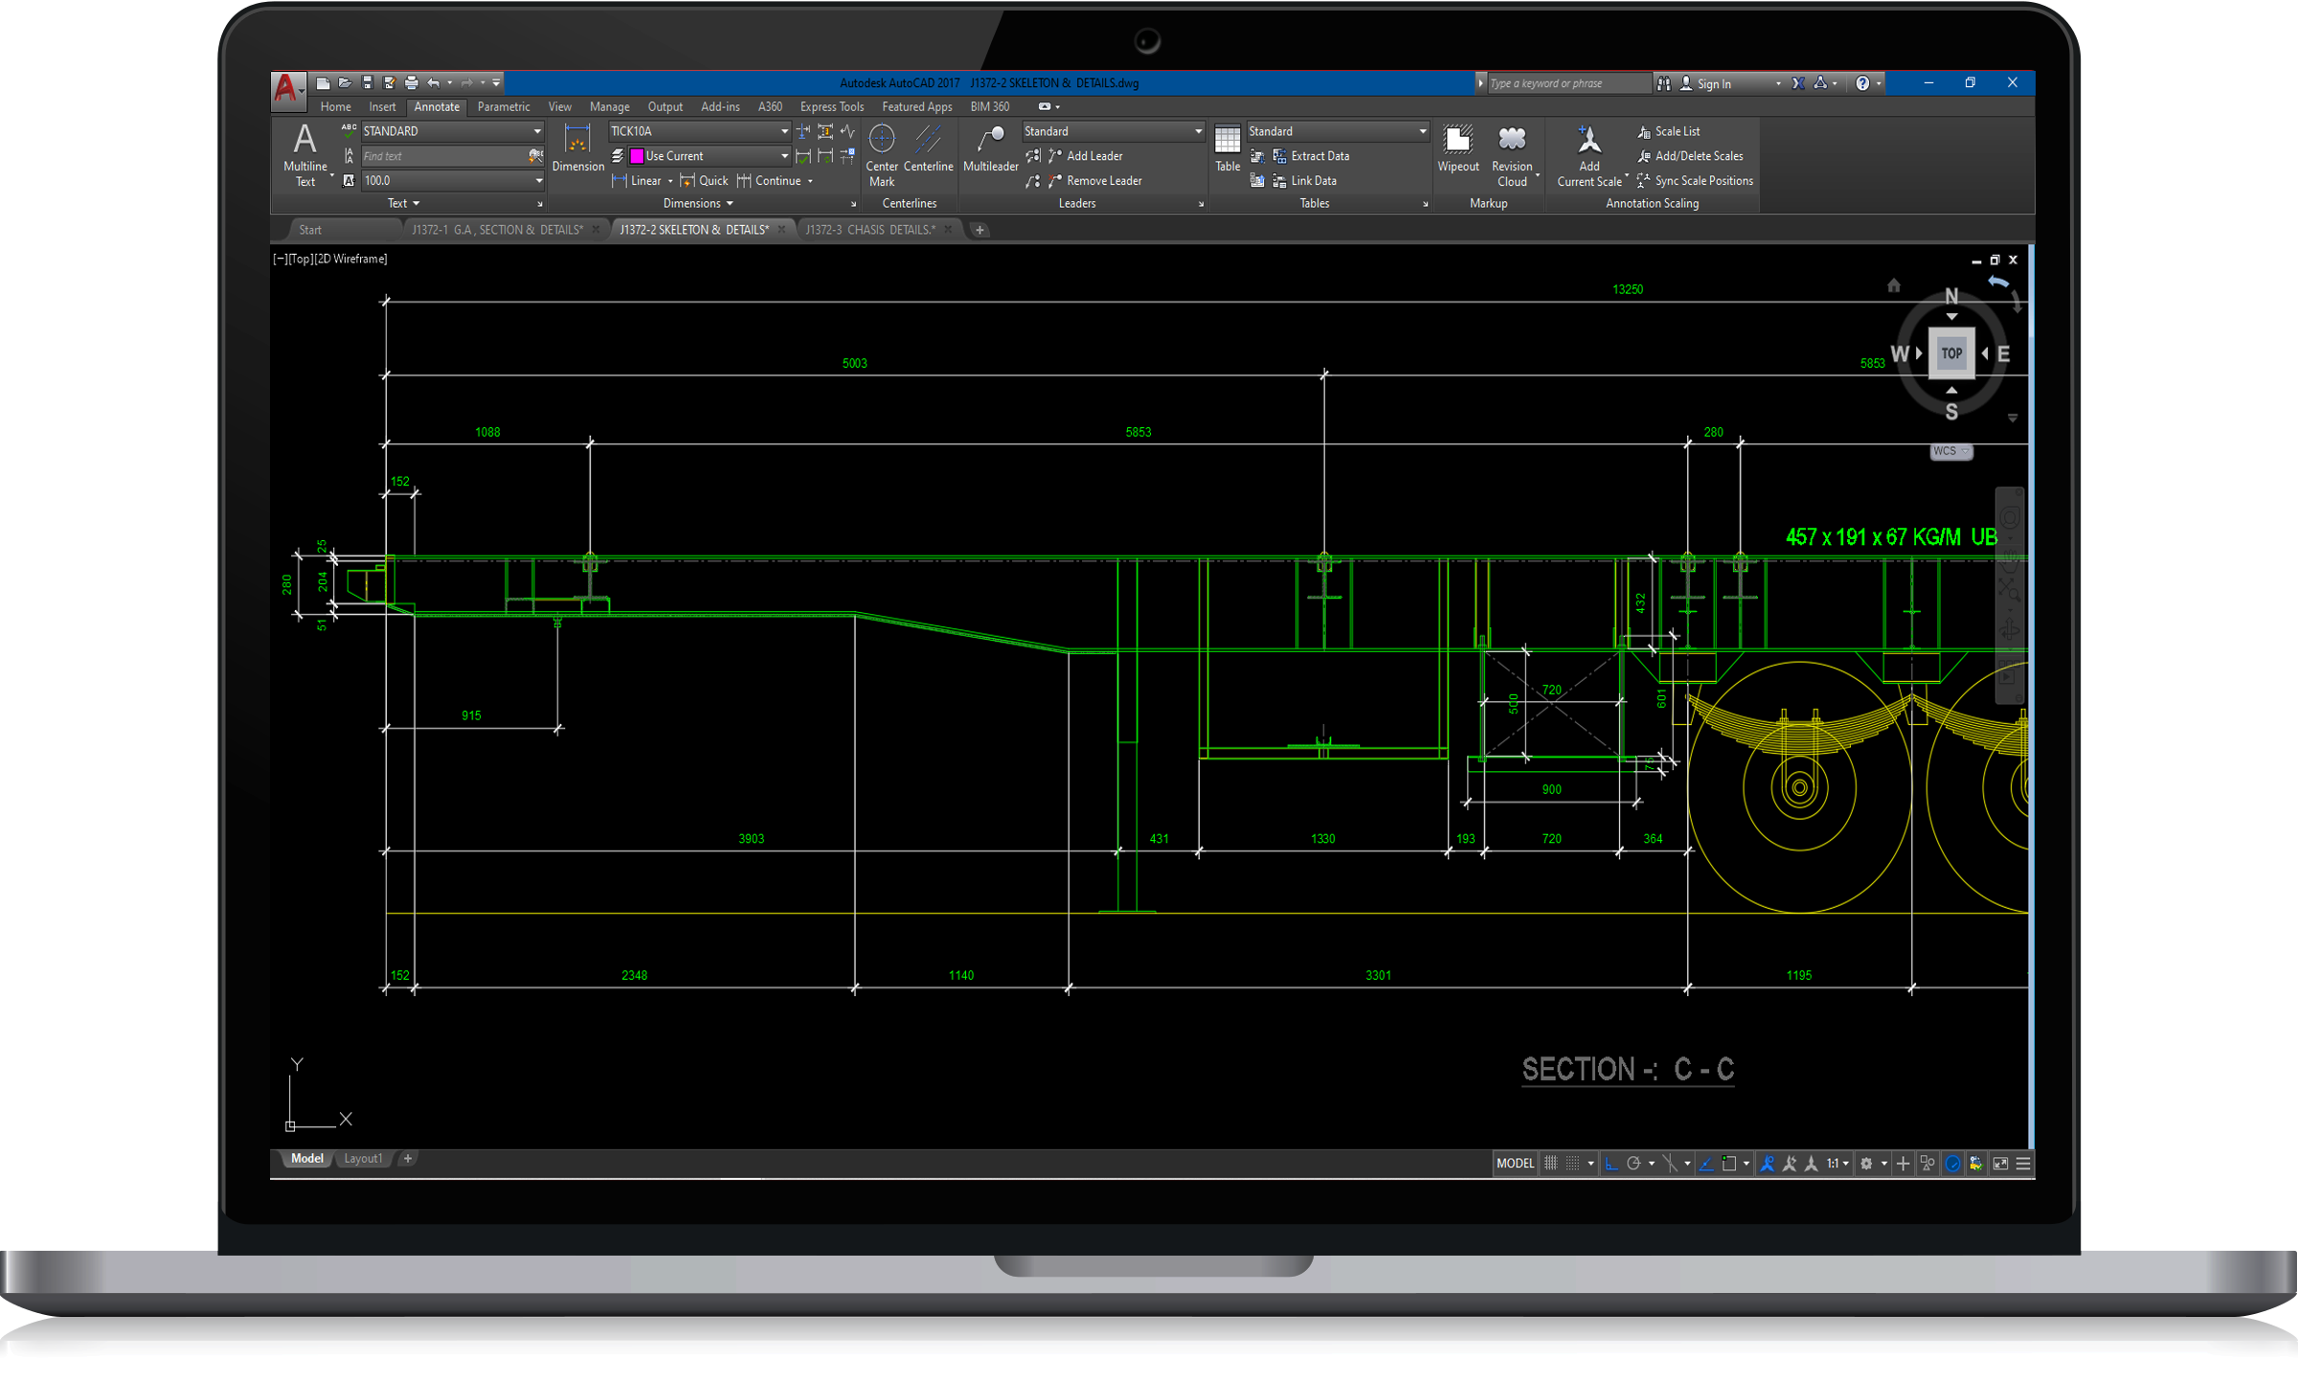The width and height of the screenshot is (2298, 1383).
Task: Click the Add Leader button
Action: click(x=1093, y=156)
